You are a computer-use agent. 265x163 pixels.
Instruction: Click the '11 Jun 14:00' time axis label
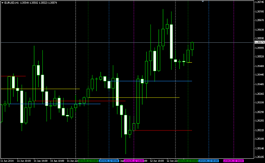41,161
